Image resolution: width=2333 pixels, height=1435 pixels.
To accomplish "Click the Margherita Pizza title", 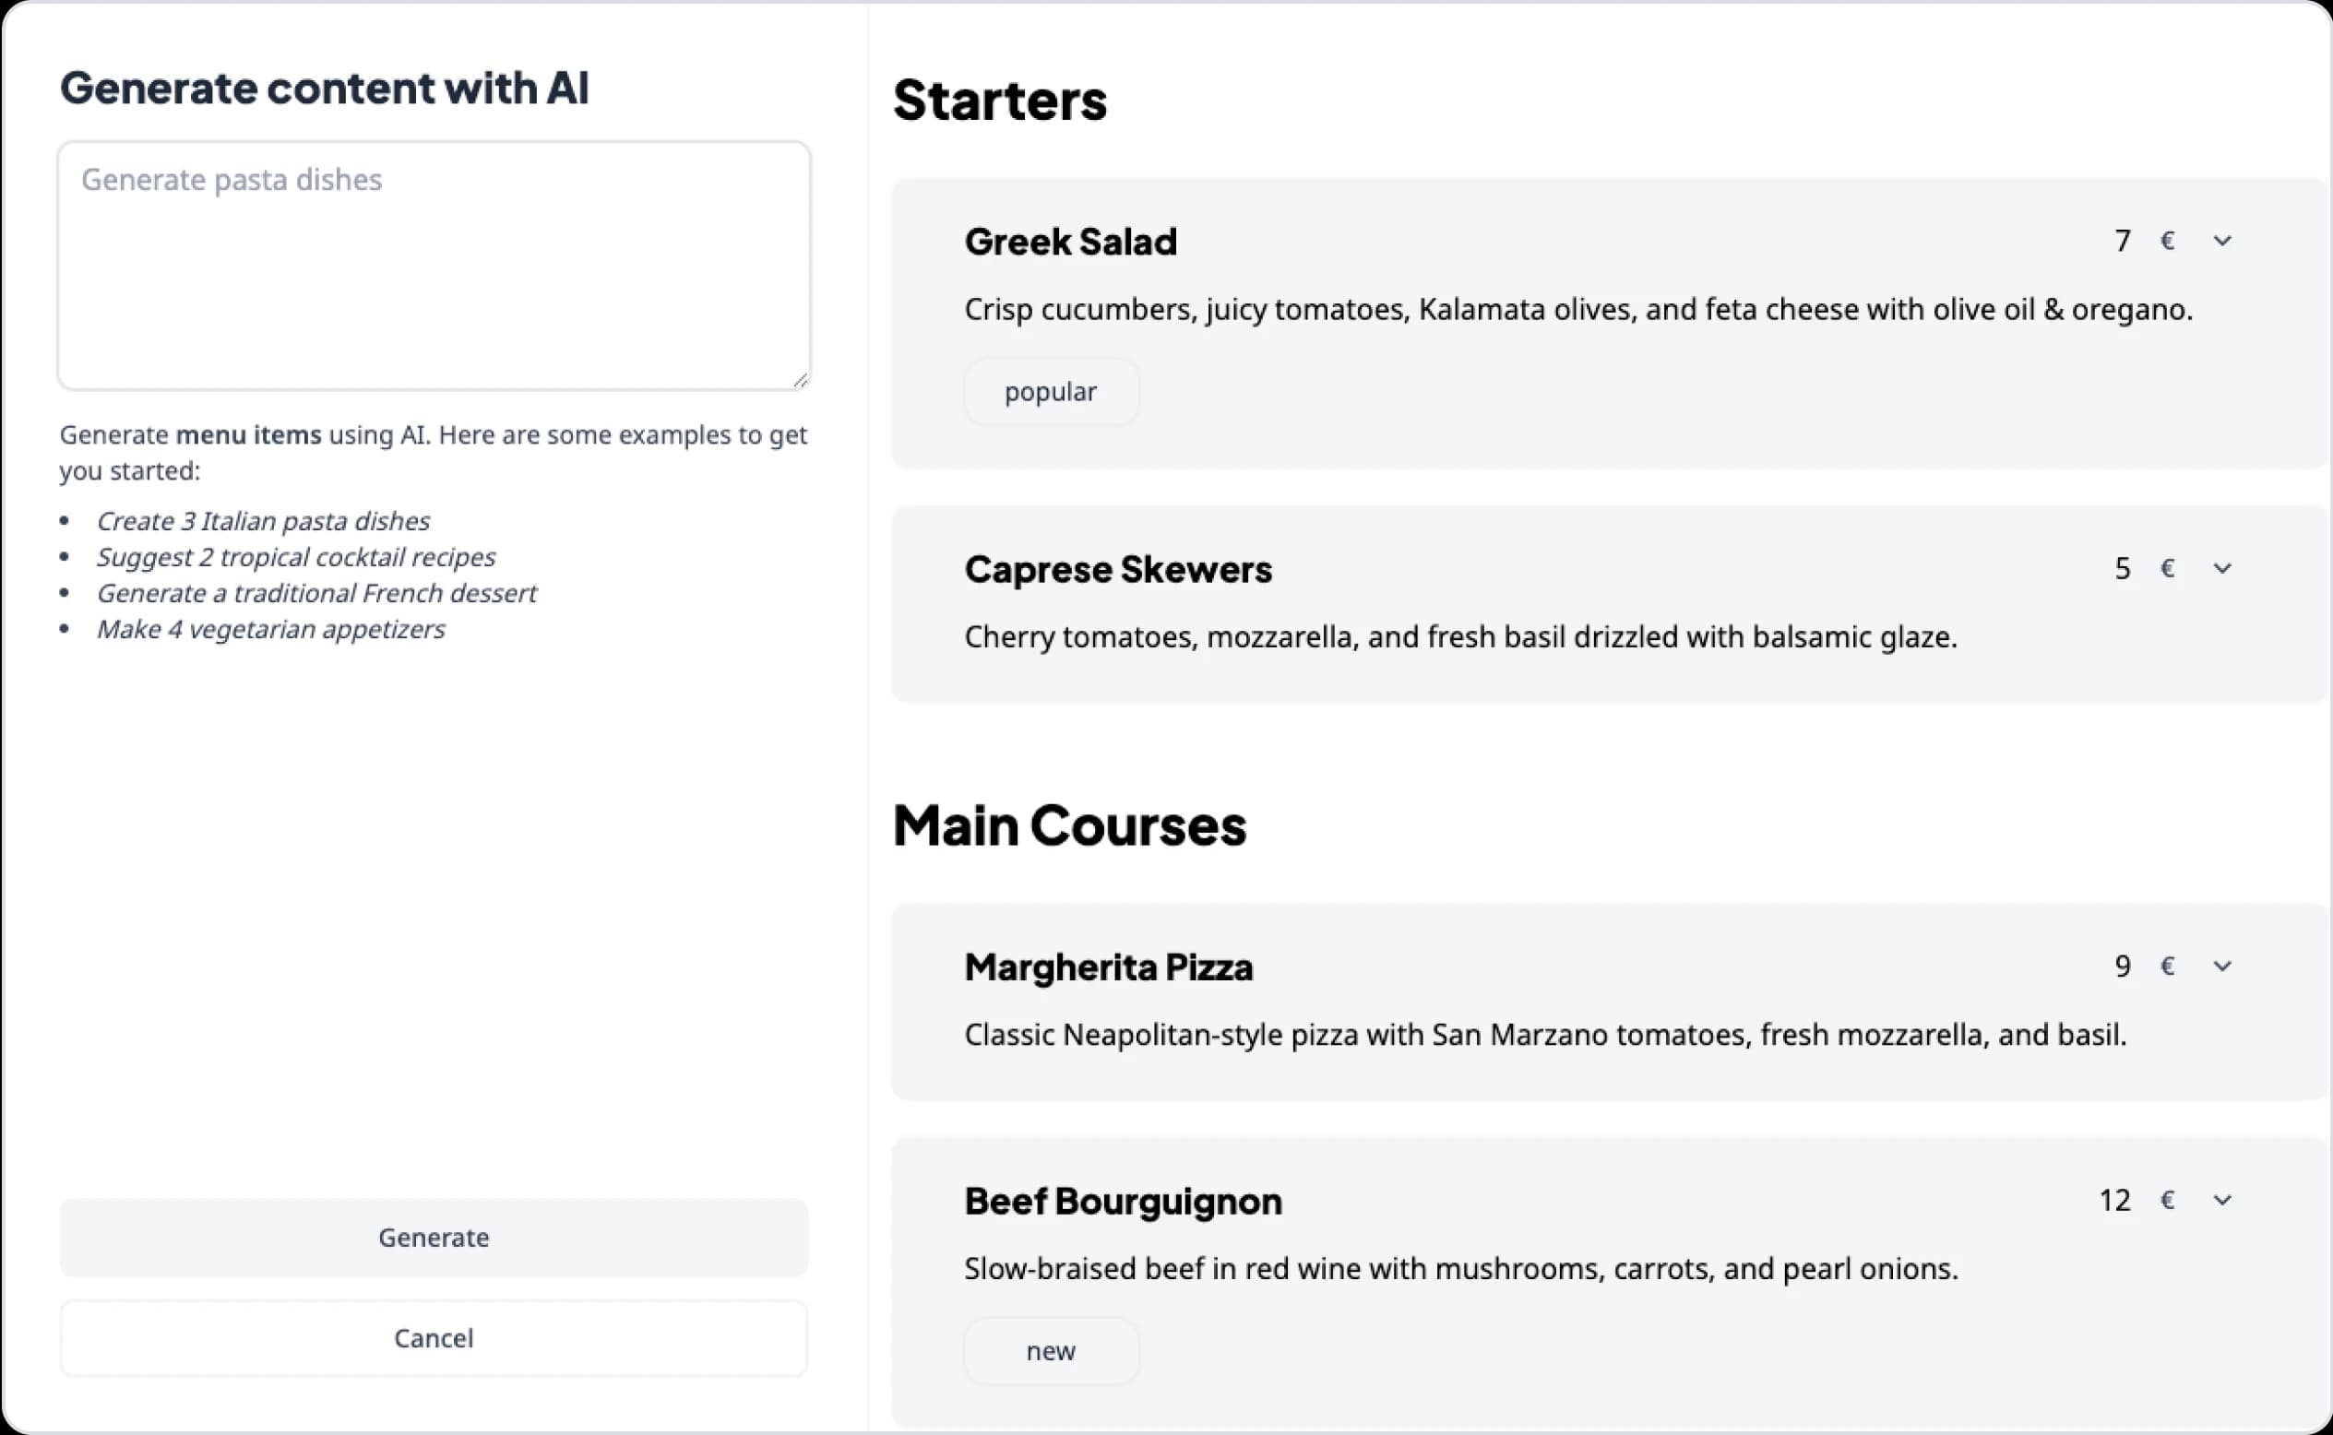I will click(x=1109, y=967).
